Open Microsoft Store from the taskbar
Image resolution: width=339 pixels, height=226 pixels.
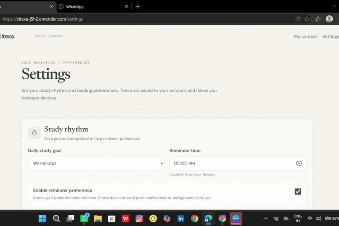point(111,218)
